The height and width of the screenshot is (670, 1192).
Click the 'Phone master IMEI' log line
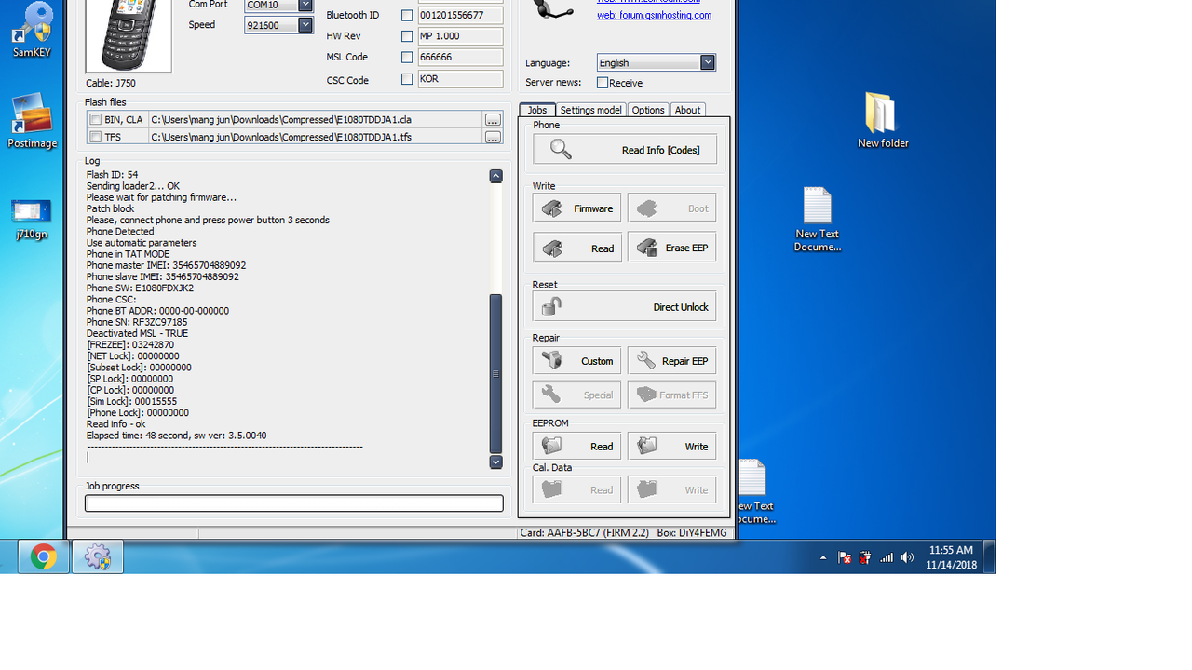tap(167, 265)
